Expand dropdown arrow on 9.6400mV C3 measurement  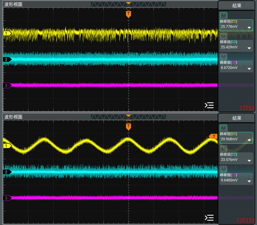pos(249,181)
